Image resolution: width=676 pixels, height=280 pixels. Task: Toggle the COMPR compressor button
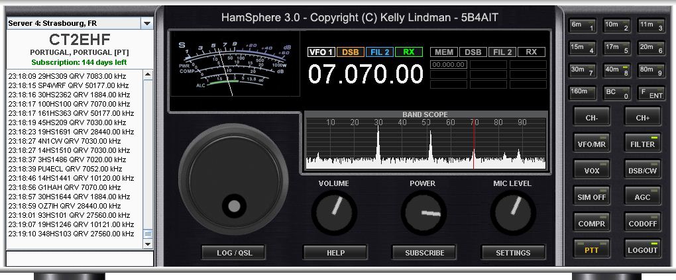click(x=591, y=224)
